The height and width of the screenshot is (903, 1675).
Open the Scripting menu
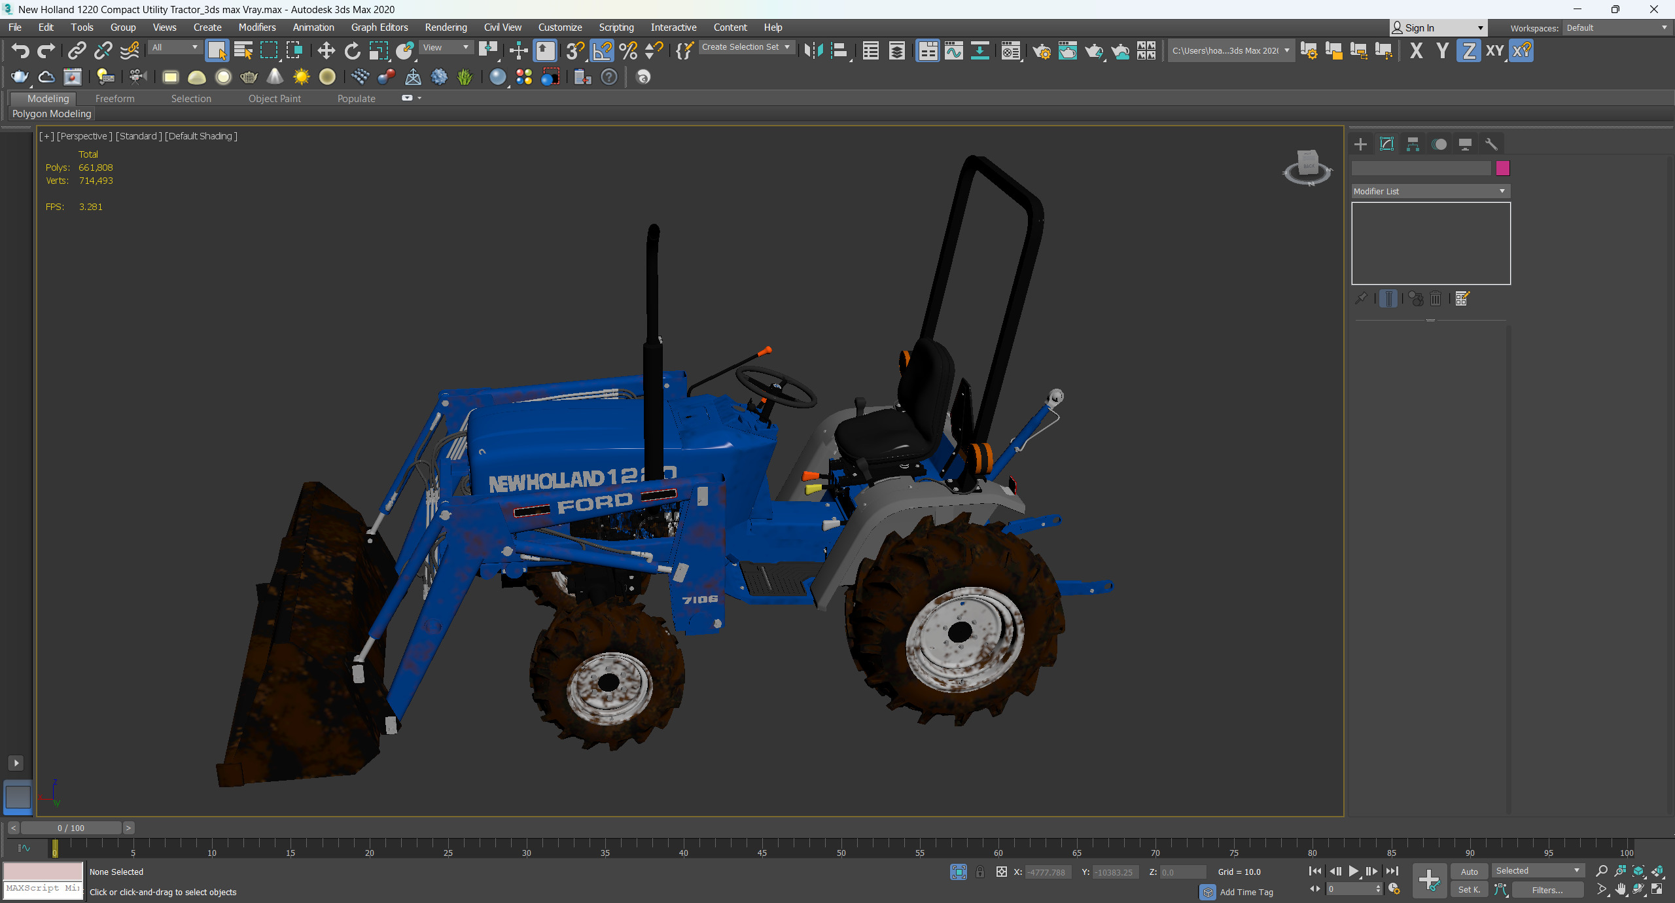coord(616,27)
